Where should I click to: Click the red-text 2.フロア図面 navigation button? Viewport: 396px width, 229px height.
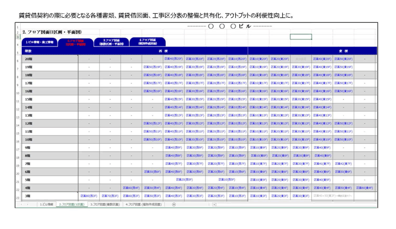(76, 43)
